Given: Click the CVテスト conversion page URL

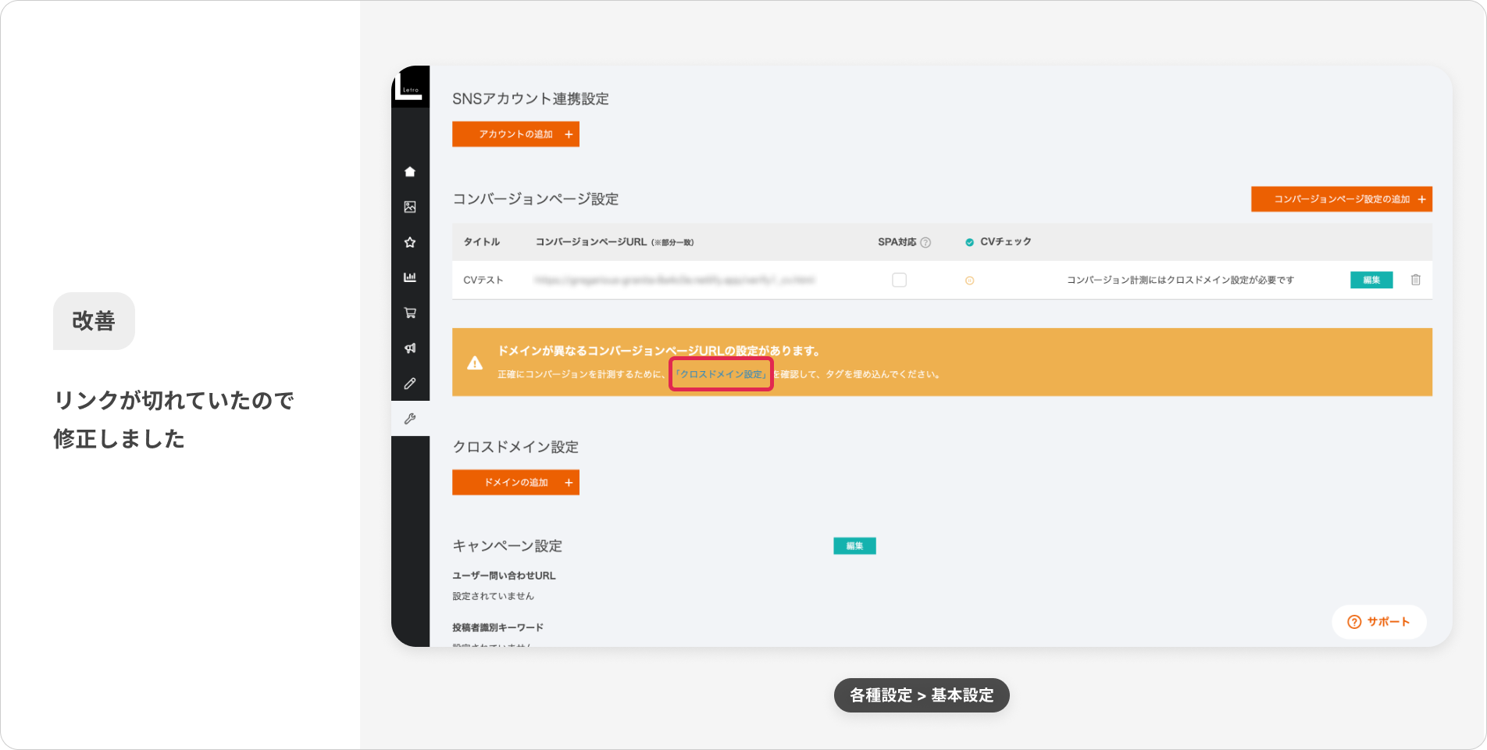Looking at the screenshot, I should pos(675,280).
